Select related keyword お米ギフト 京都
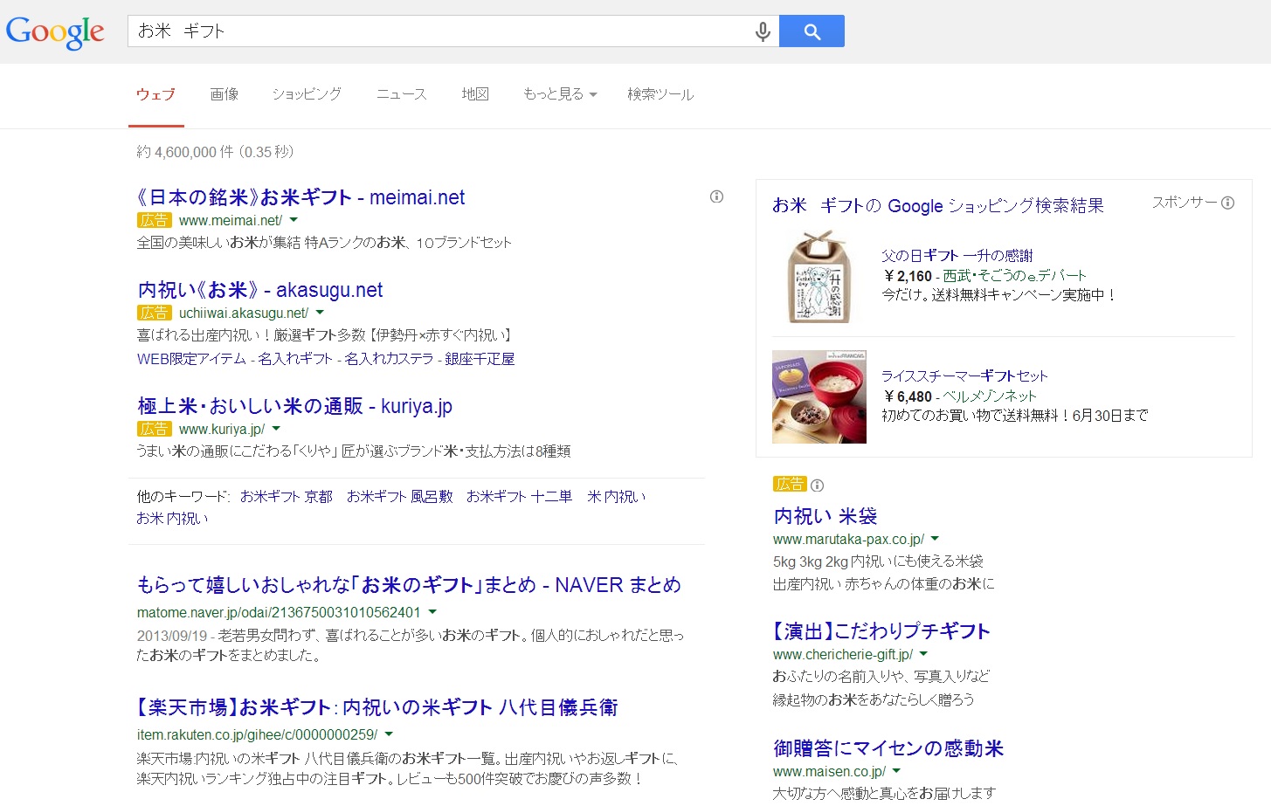Viewport: 1271px width, 806px height. [x=287, y=496]
